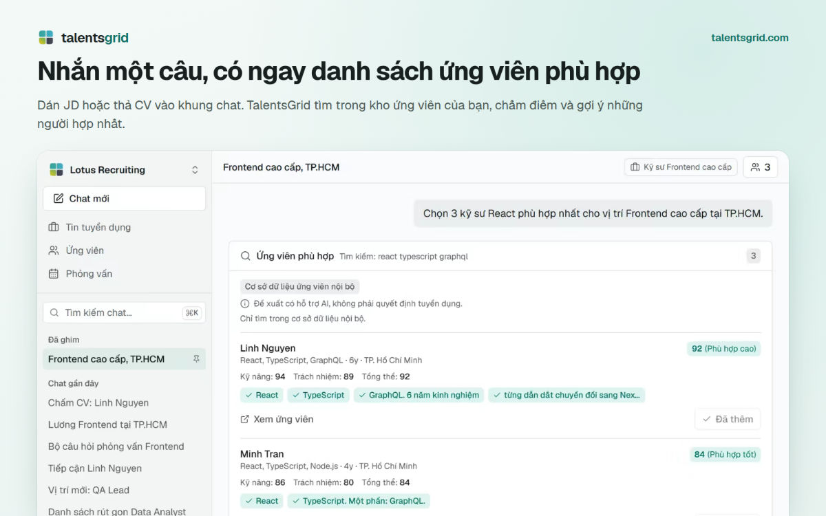This screenshot has width=826, height=516.
Task: Unpin the Frontend cao cấp chat pin icon
Action: coord(196,359)
